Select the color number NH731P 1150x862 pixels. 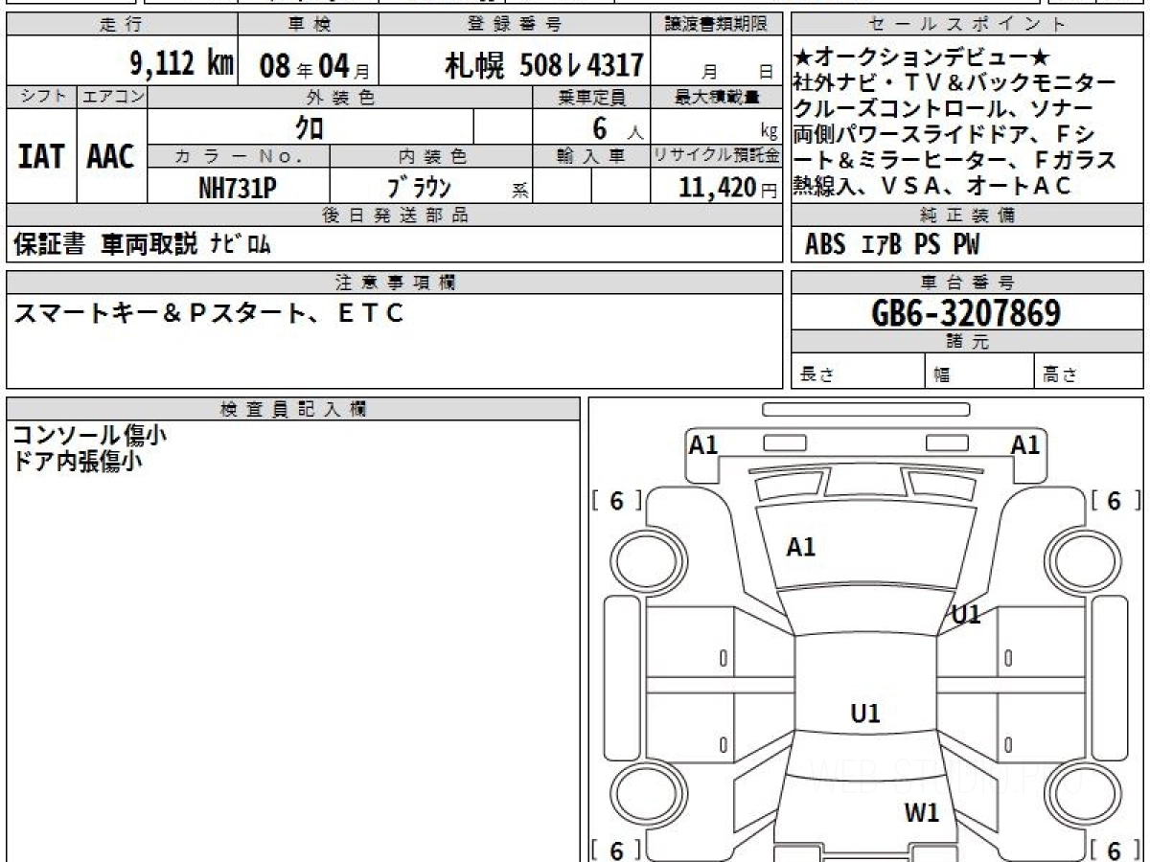coord(238,187)
